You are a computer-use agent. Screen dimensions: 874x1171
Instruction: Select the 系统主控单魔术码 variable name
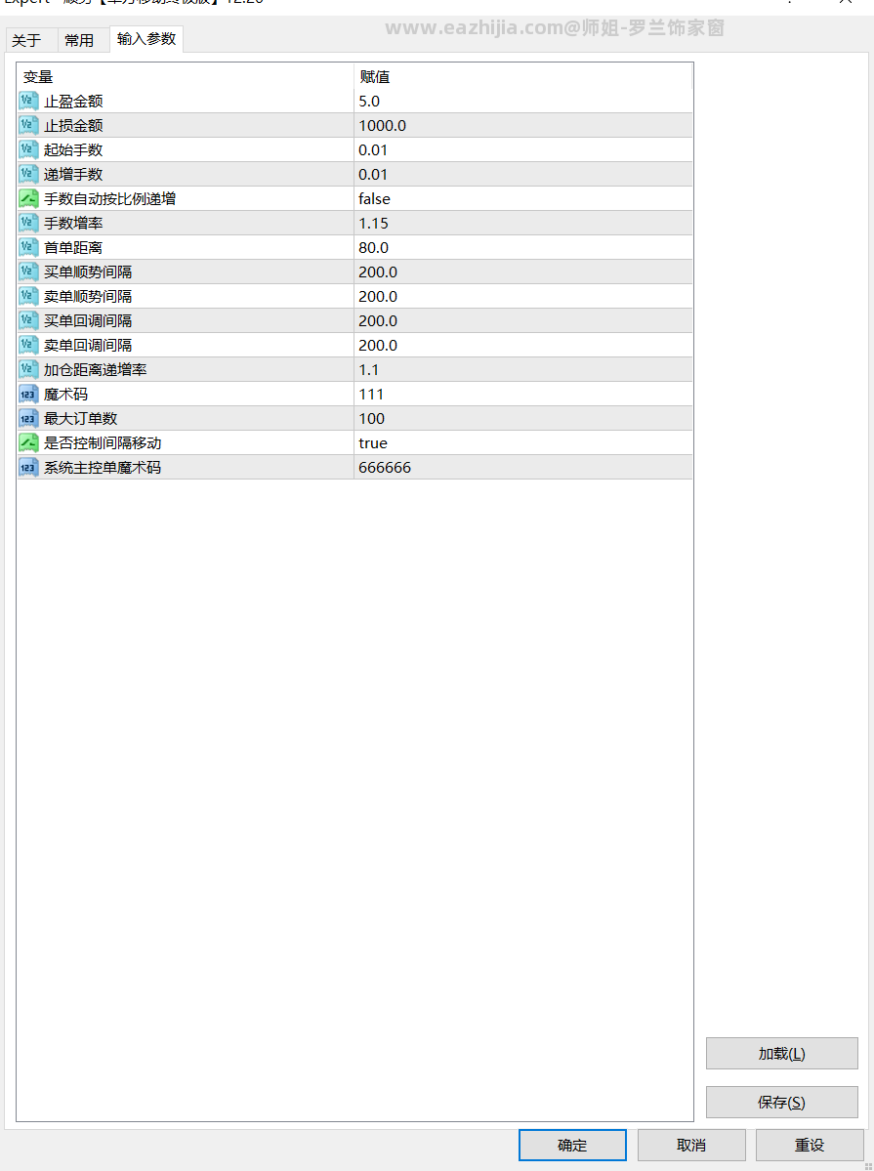(x=103, y=467)
